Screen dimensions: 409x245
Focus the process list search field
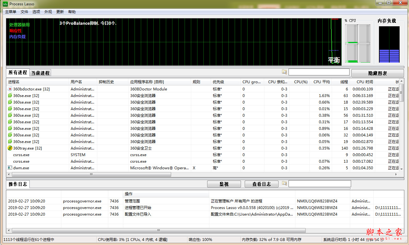pyautogui.click(x=319, y=72)
